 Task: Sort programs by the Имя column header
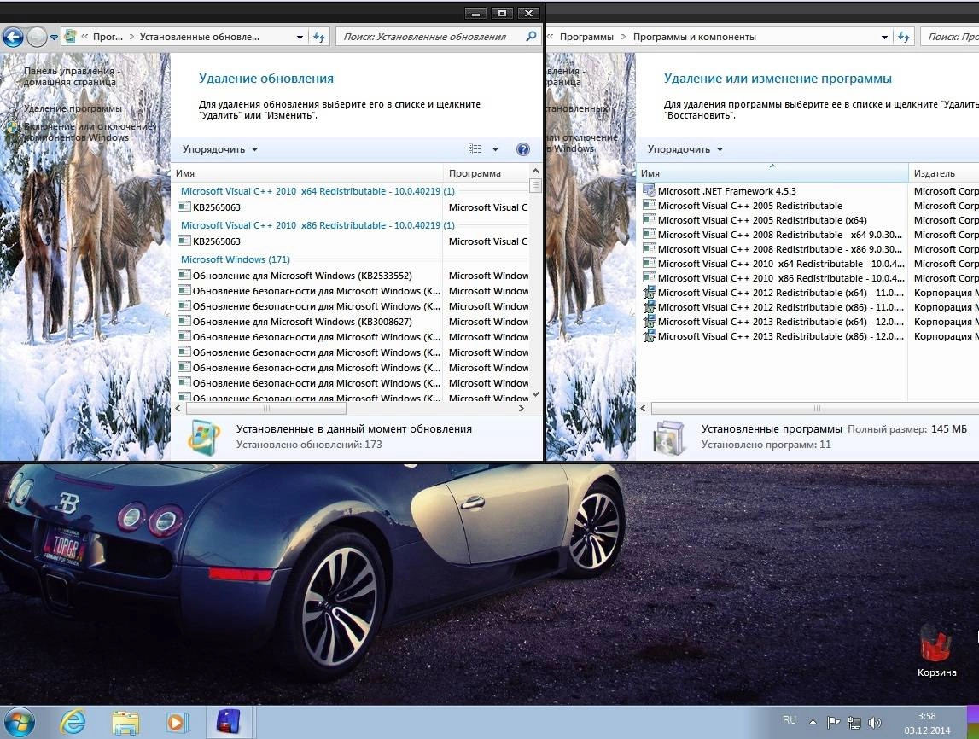772,173
